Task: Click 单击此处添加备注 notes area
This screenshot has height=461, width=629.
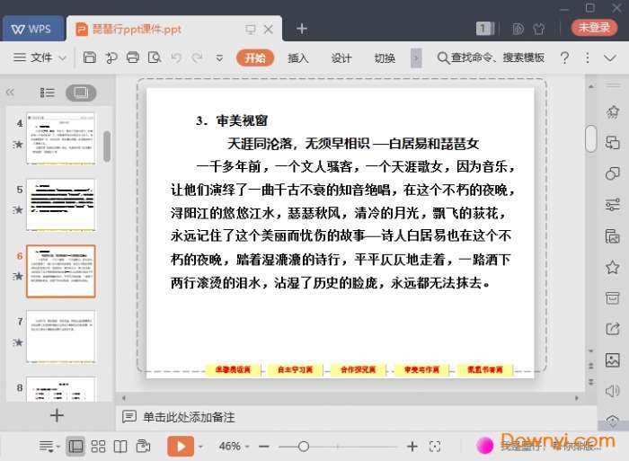Action: pyautogui.click(x=189, y=417)
